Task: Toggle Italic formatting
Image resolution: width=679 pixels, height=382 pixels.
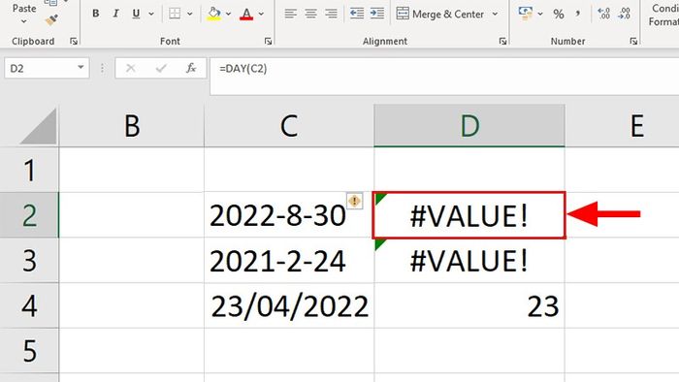Action: pyautogui.click(x=115, y=14)
